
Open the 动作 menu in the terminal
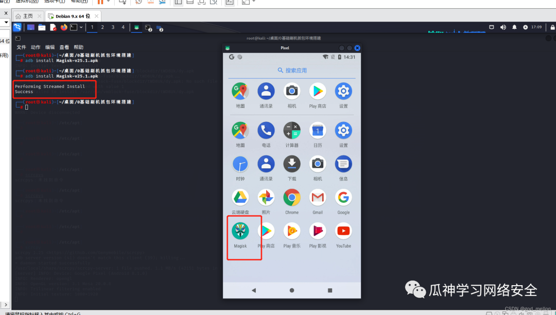pos(36,47)
